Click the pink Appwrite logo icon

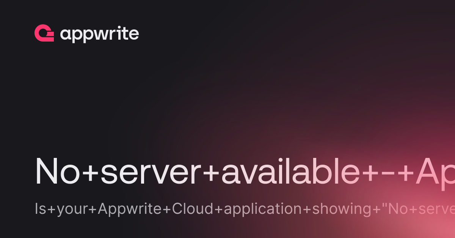tap(44, 33)
